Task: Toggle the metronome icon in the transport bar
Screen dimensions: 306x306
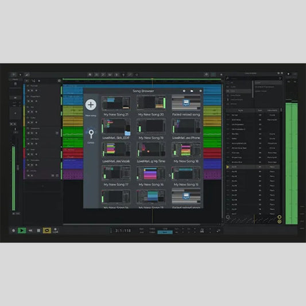Action: click(202, 231)
